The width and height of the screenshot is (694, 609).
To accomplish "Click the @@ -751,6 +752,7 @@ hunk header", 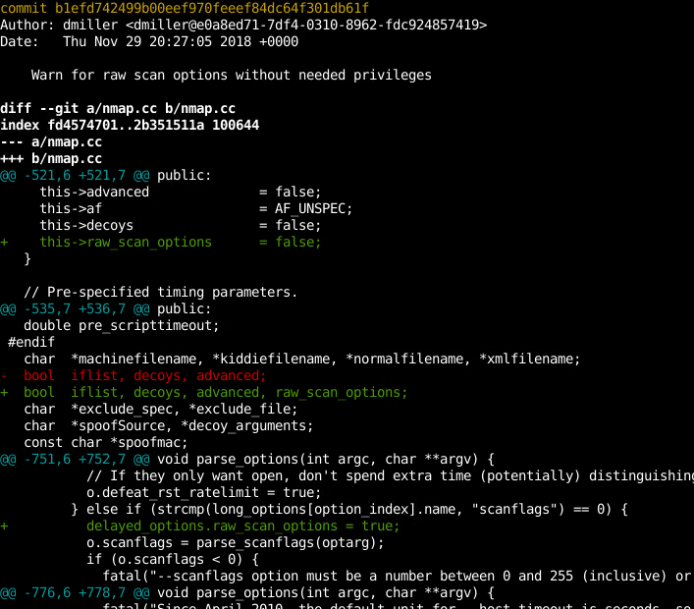I will pyautogui.click(x=75, y=459).
